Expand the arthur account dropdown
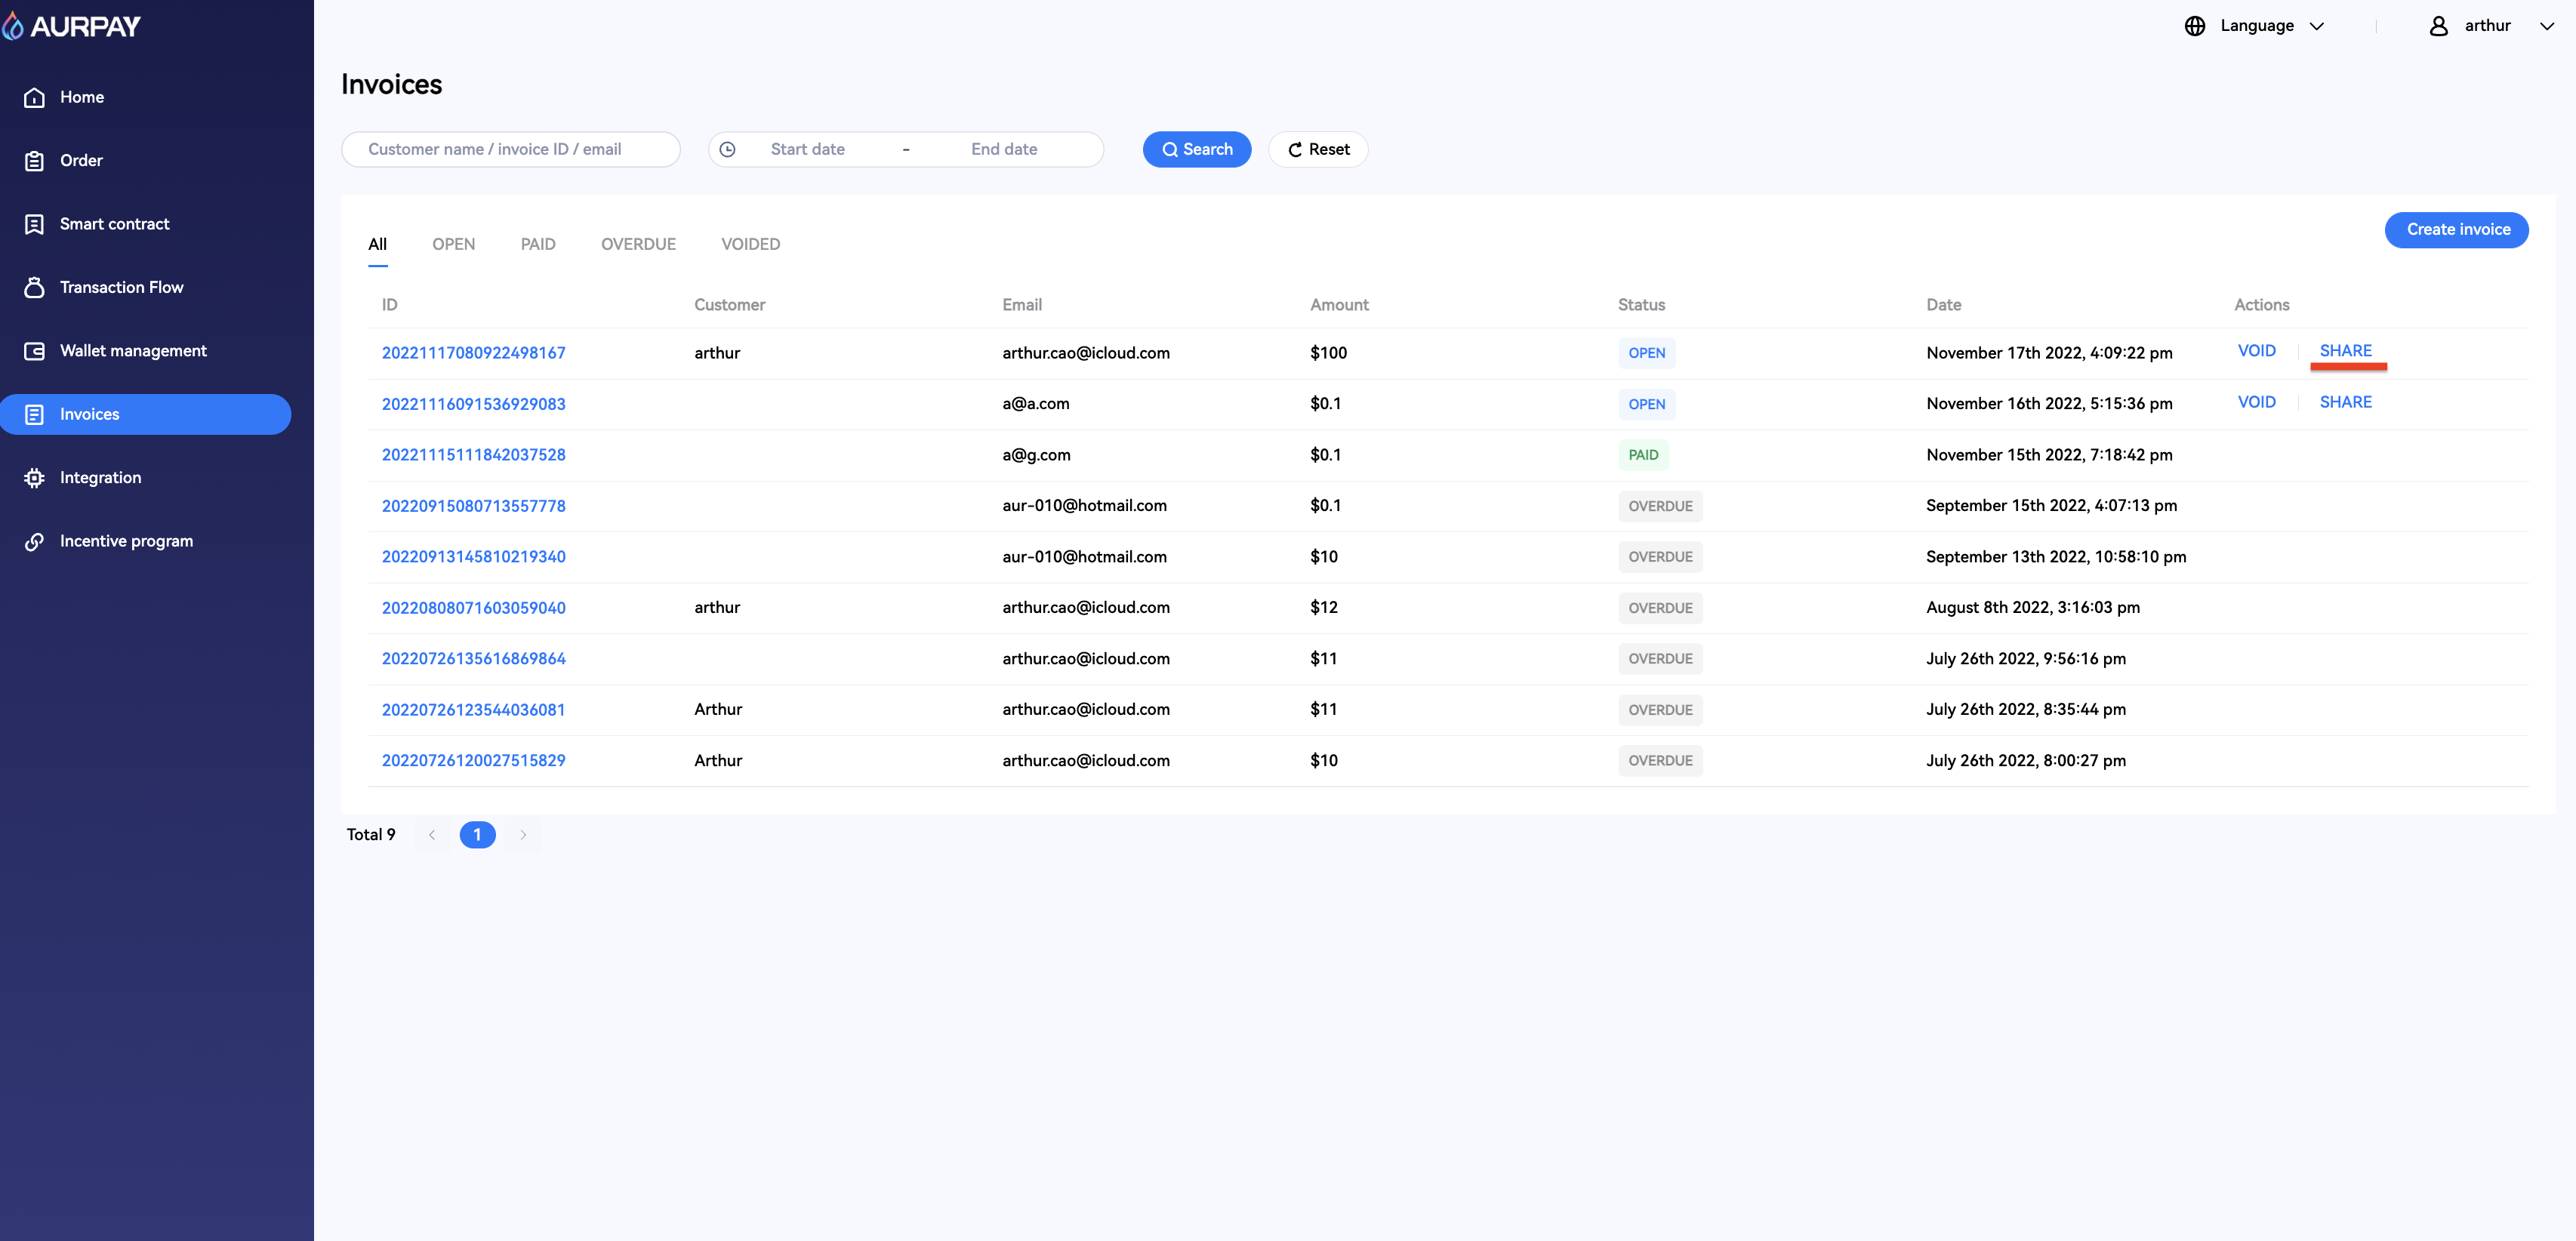Screen dimensions: 2576x1241 [2546, 26]
